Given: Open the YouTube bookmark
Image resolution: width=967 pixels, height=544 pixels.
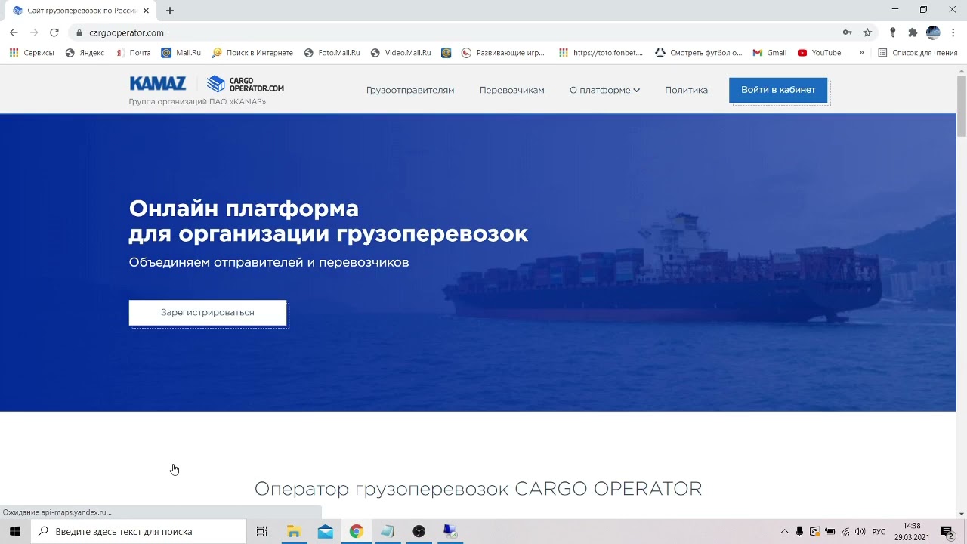Looking at the screenshot, I should pos(819,53).
